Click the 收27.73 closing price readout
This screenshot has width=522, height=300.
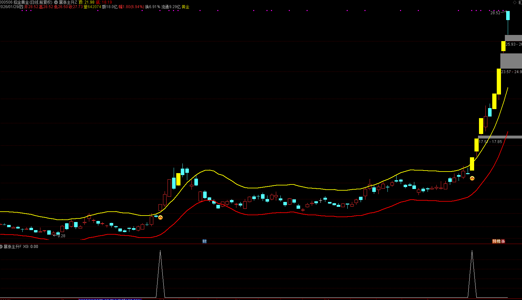pyautogui.click(x=76, y=7)
